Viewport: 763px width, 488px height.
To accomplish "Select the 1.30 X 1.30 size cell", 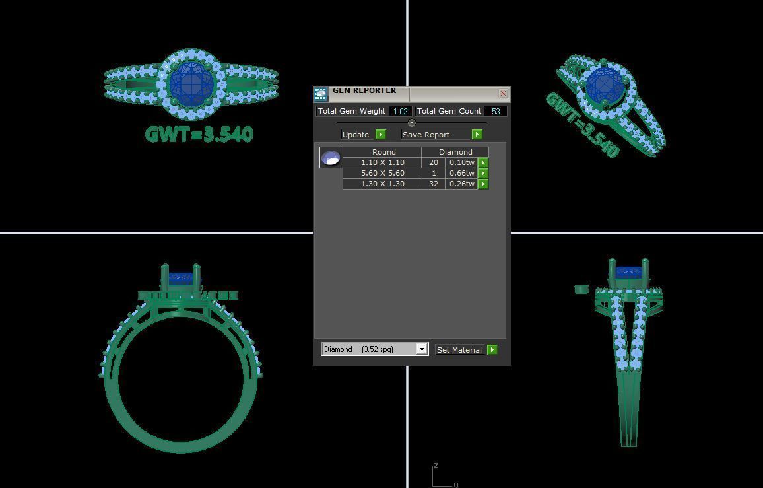I will 382,184.
